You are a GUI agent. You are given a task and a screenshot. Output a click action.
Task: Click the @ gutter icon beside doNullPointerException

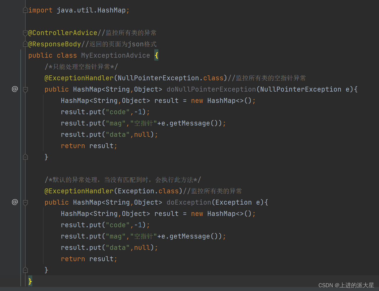click(x=15, y=89)
